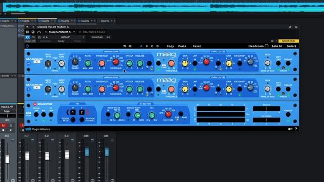Click the Headroom arc icon

[267, 46]
